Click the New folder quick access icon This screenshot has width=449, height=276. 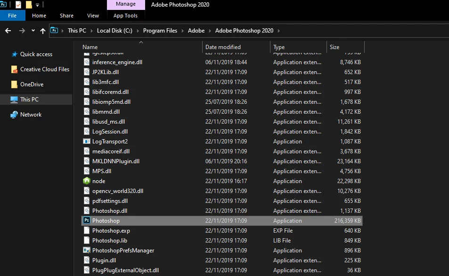29,5
